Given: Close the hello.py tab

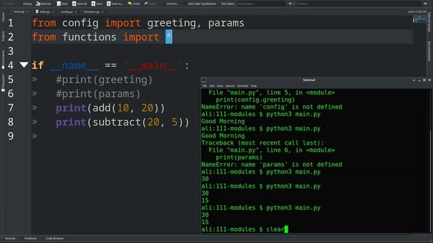Looking at the screenshot, I should [x=53, y=12].
